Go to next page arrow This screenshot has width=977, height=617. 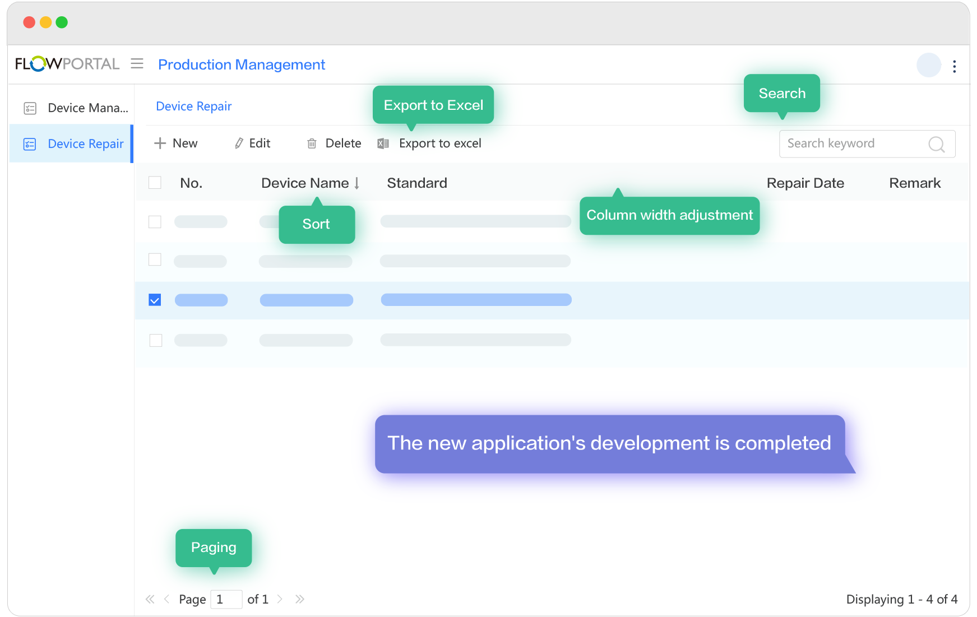[x=280, y=599]
